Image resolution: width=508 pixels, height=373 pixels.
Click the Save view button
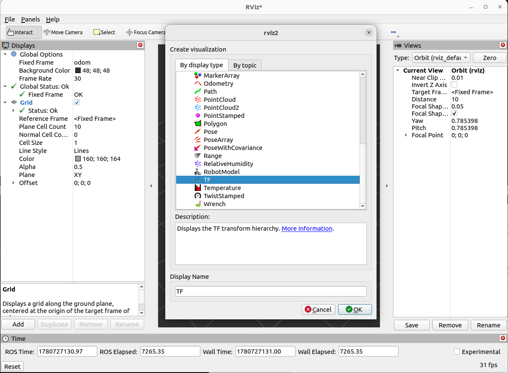click(412, 325)
